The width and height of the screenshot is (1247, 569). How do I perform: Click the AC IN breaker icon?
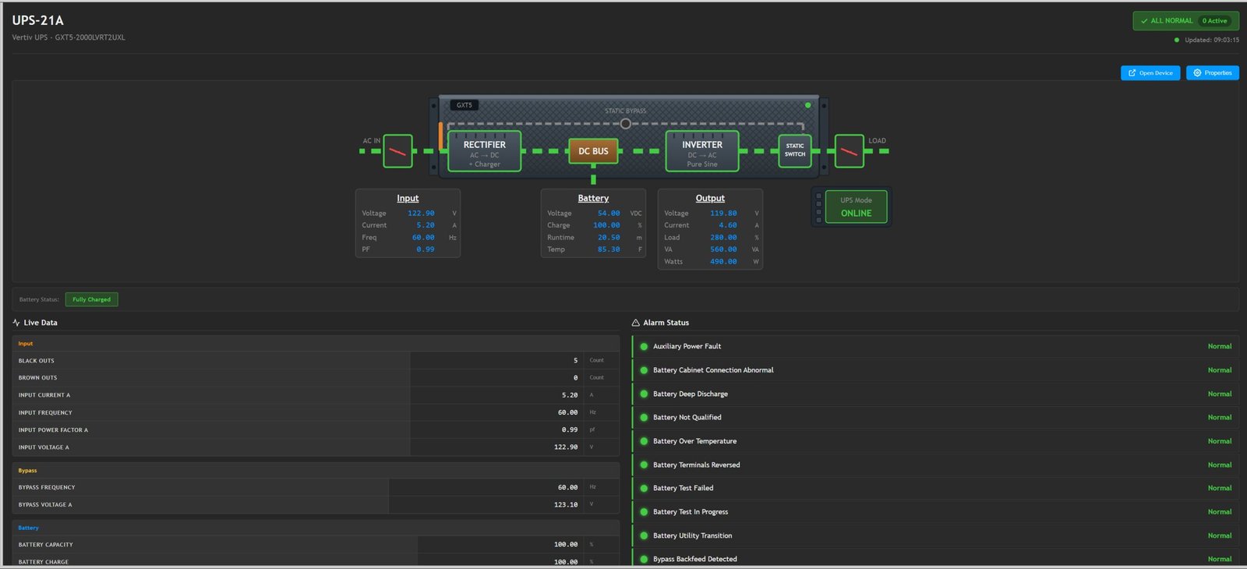(x=397, y=151)
